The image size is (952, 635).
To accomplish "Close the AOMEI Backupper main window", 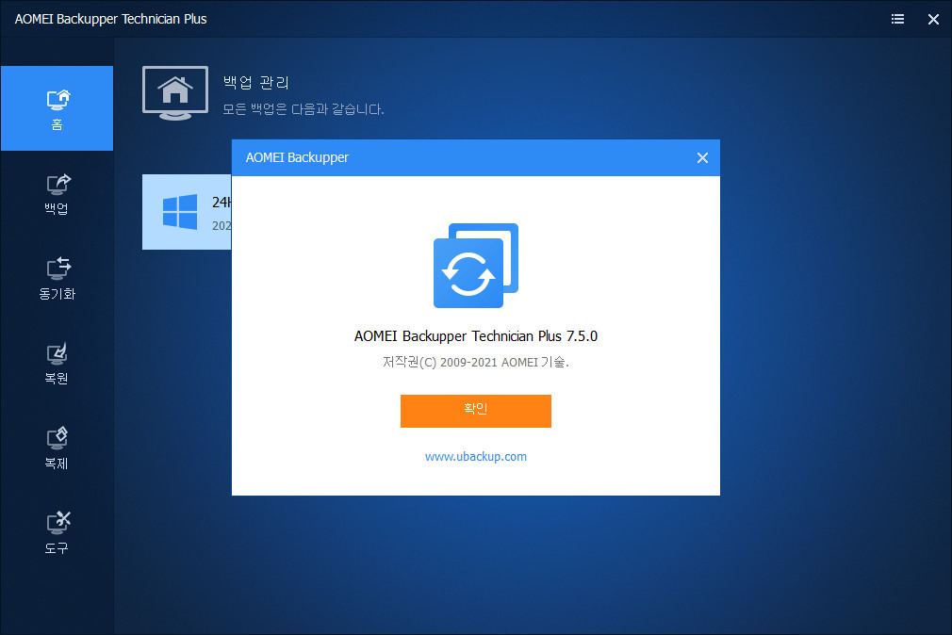I will 933,20.
